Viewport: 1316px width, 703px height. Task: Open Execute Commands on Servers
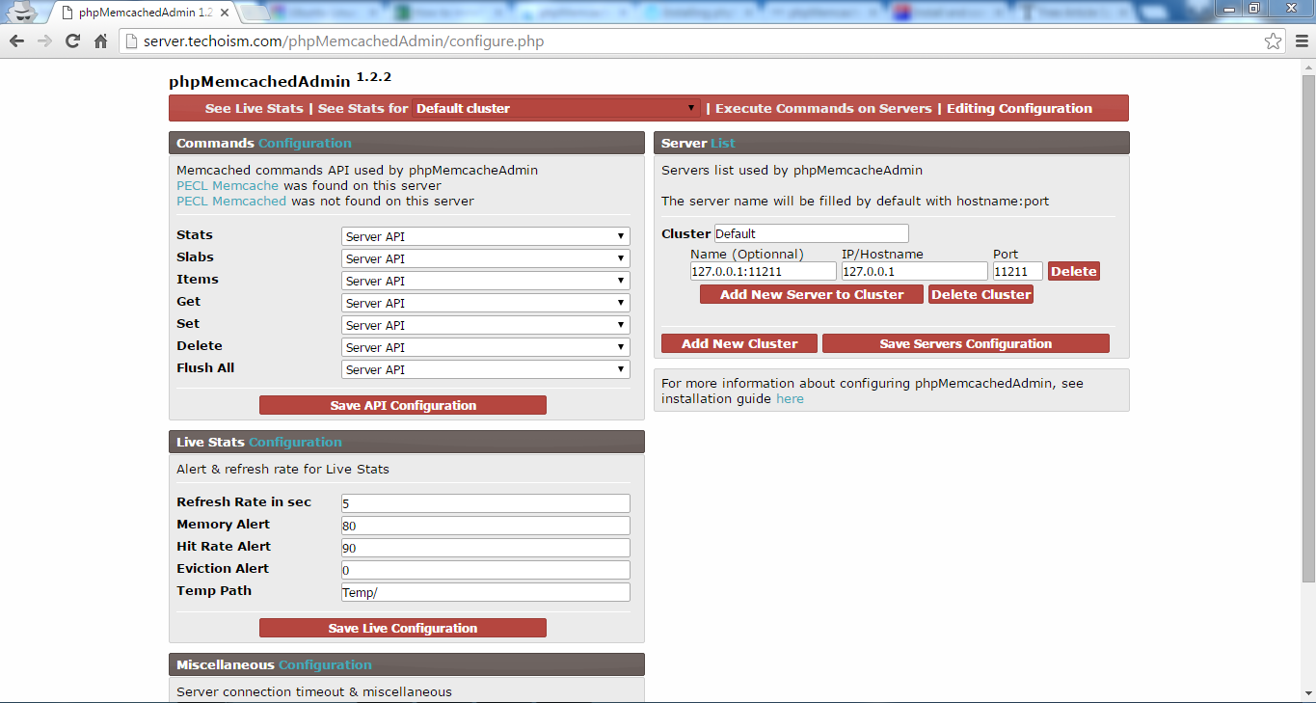click(x=823, y=108)
